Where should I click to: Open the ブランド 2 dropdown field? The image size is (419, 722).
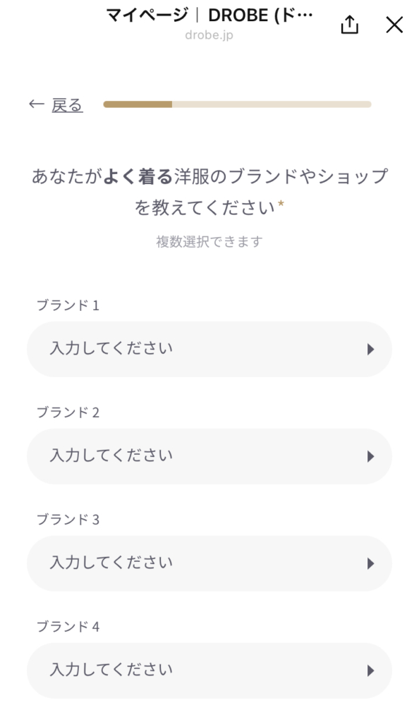click(x=209, y=456)
